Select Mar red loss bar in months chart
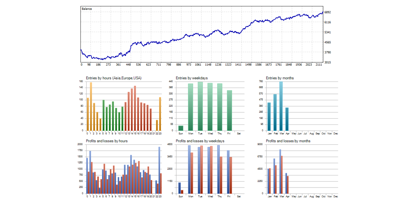Screen dimensions: 406x203 point(282,175)
